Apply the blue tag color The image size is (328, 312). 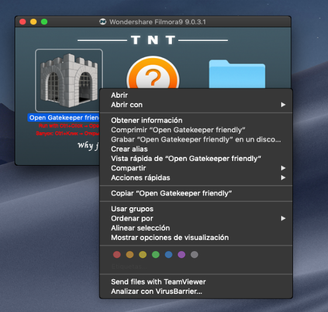coord(168,255)
